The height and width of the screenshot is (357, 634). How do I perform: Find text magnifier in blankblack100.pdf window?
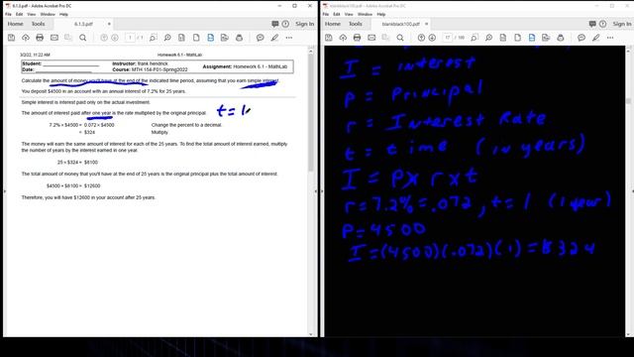[x=400, y=38]
